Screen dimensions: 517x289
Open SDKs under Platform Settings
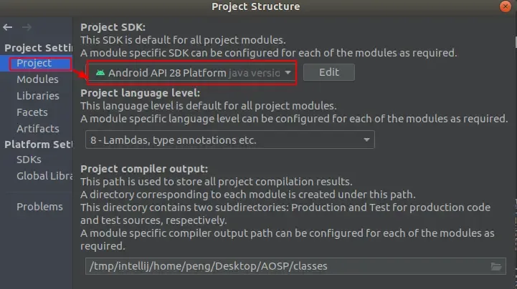(x=29, y=160)
